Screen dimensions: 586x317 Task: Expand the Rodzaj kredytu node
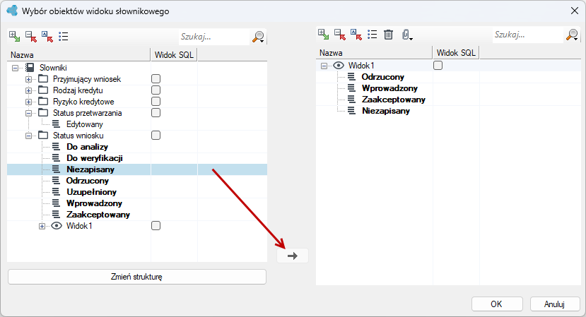28,91
